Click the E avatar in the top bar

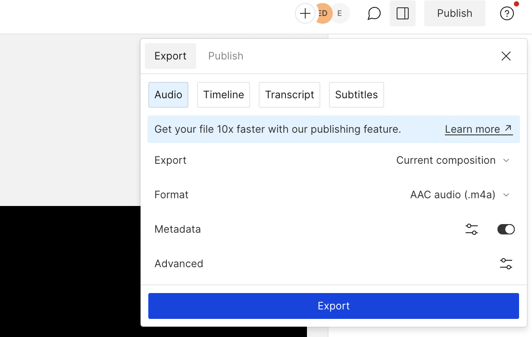pos(340,13)
